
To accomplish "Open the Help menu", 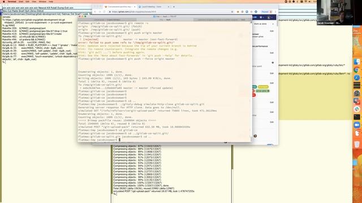I will [51, 1].
